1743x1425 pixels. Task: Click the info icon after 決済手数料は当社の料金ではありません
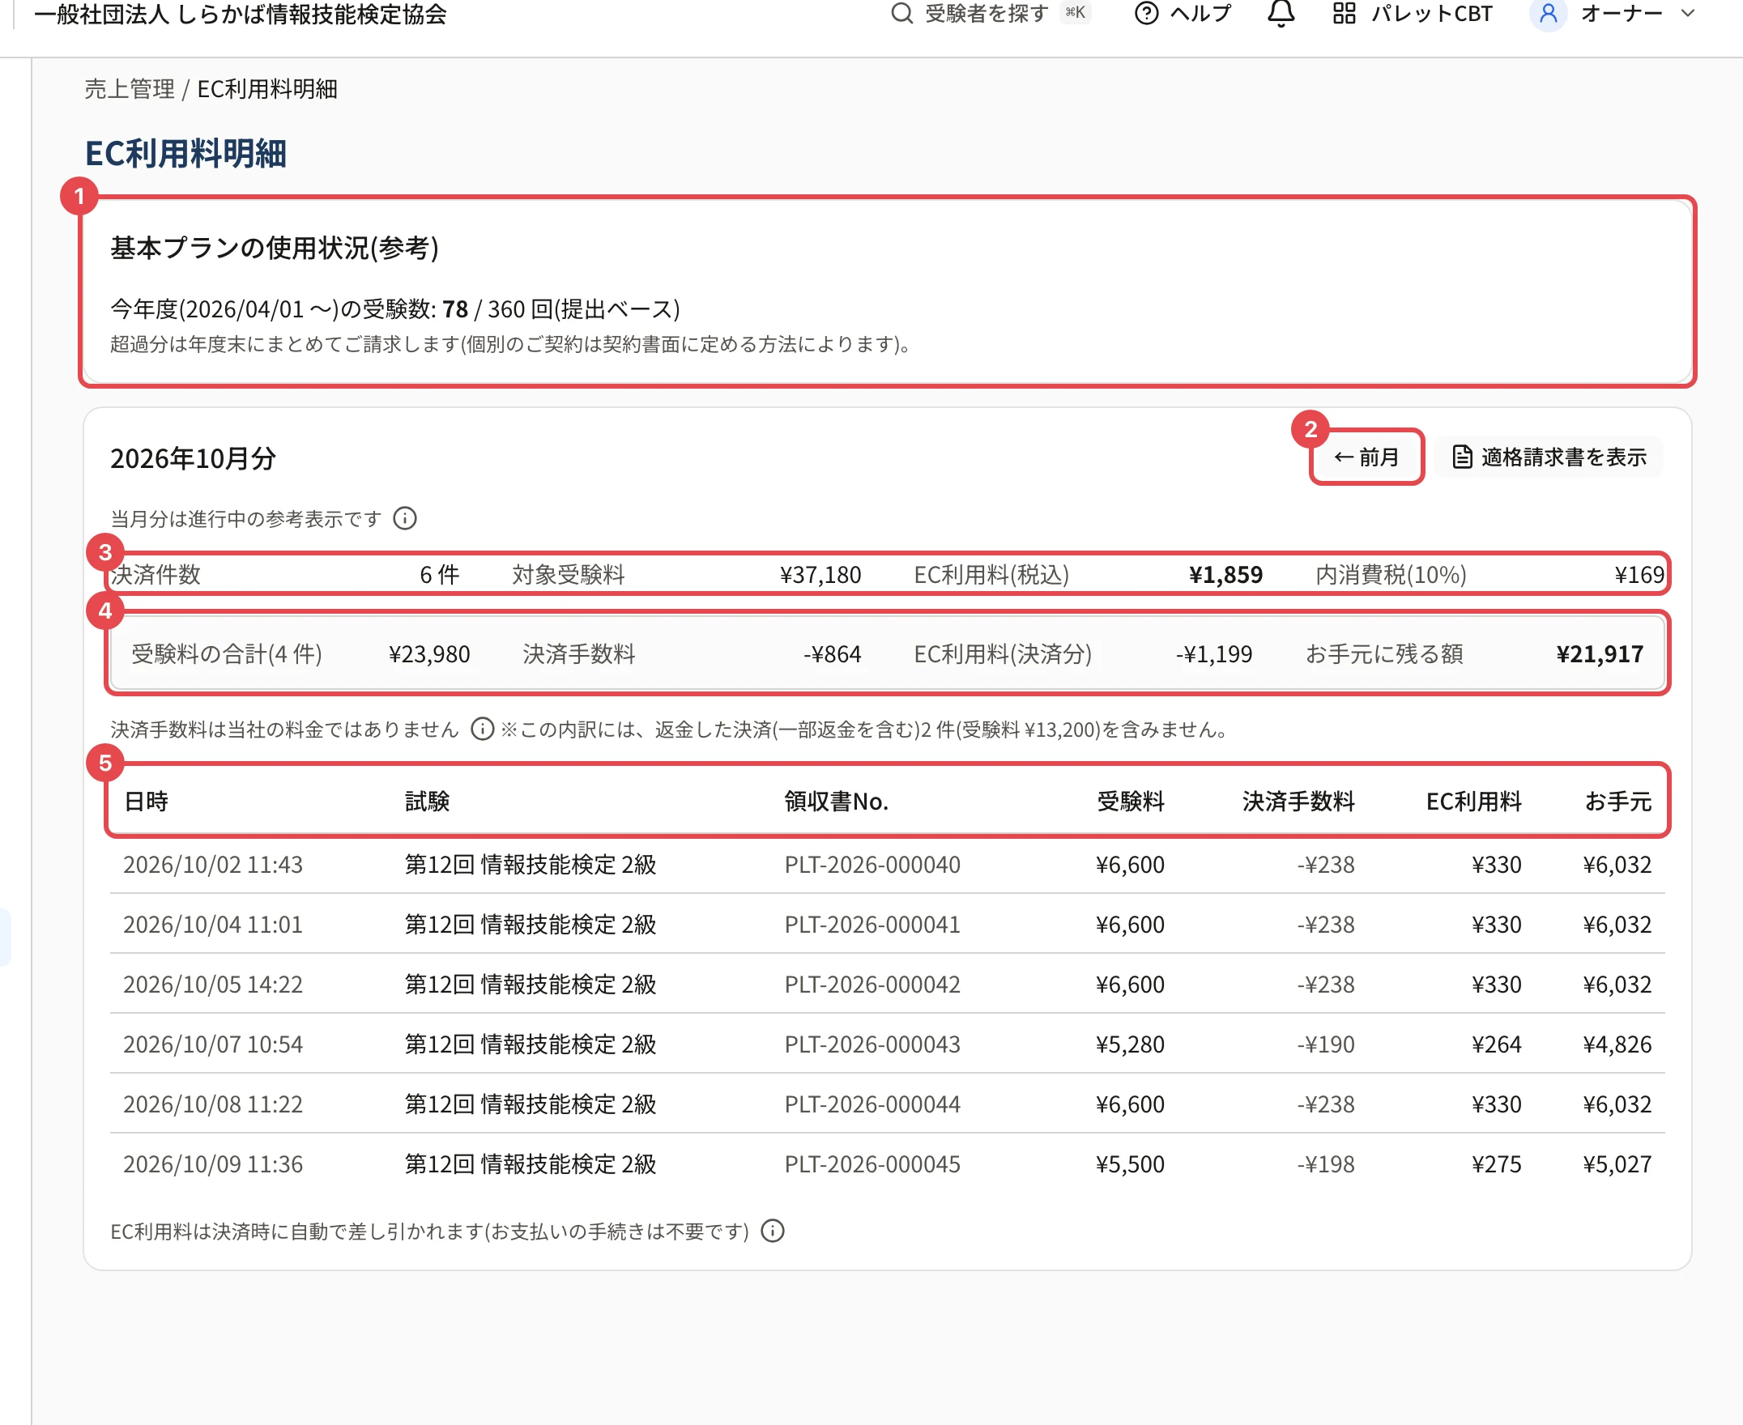[482, 729]
